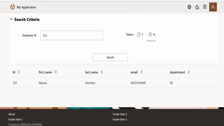Image resolution: width=224 pixels, height=126 pixels.
Task: Click the first_name column header text
Action: [x=45, y=72]
